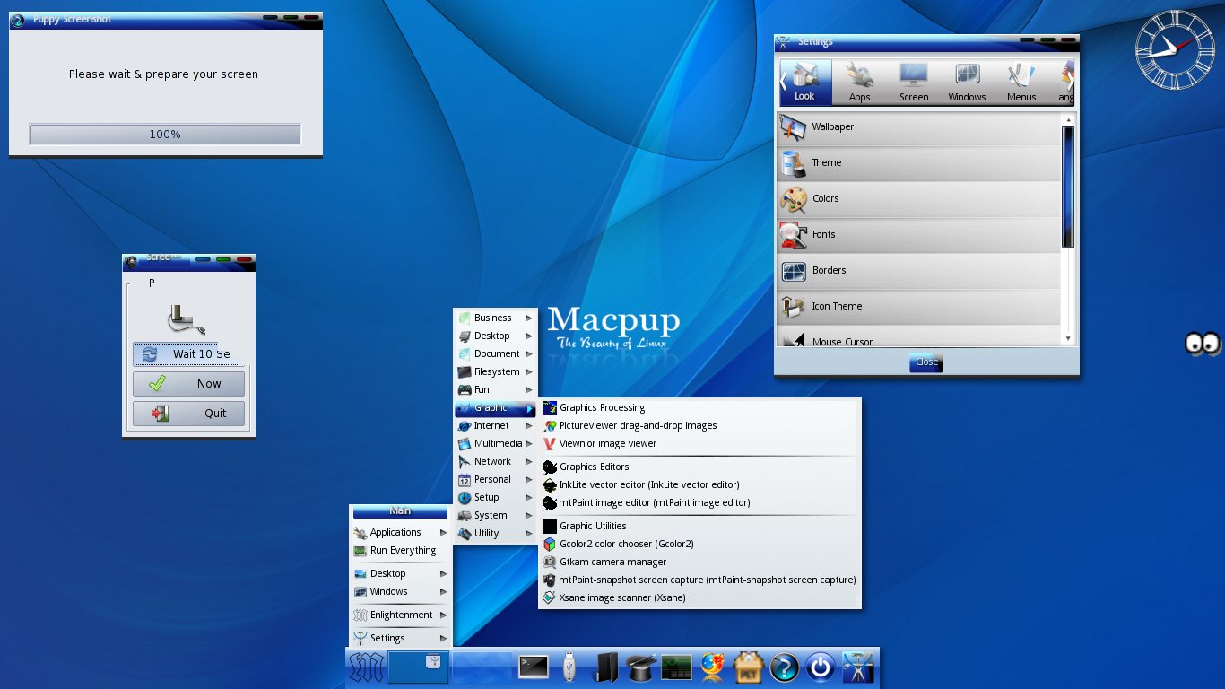Open the Setup submenu
This screenshot has width=1225, height=689.
(495, 497)
